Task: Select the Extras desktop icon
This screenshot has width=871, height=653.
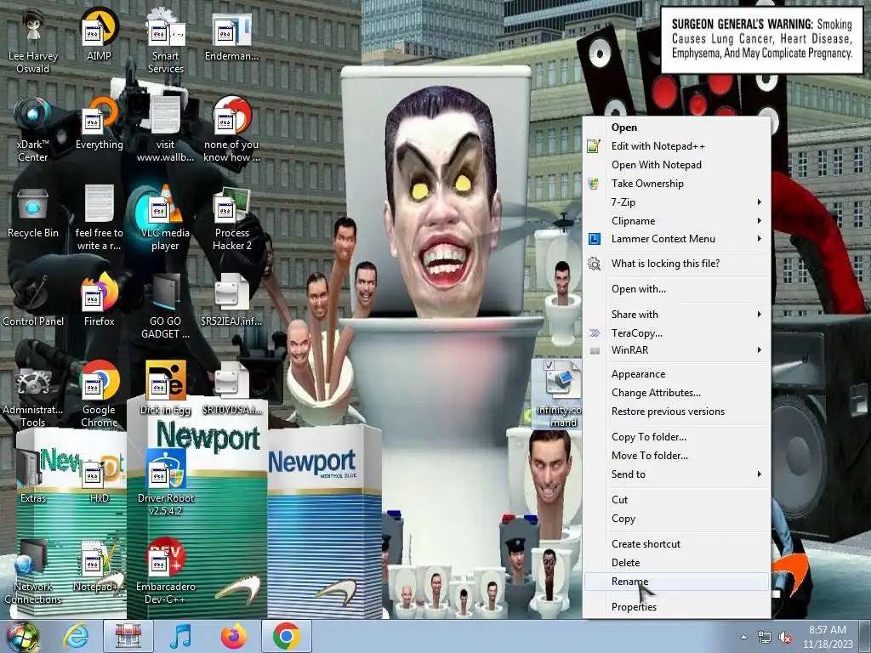Action: pyautogui.click(x=33, y=477)
